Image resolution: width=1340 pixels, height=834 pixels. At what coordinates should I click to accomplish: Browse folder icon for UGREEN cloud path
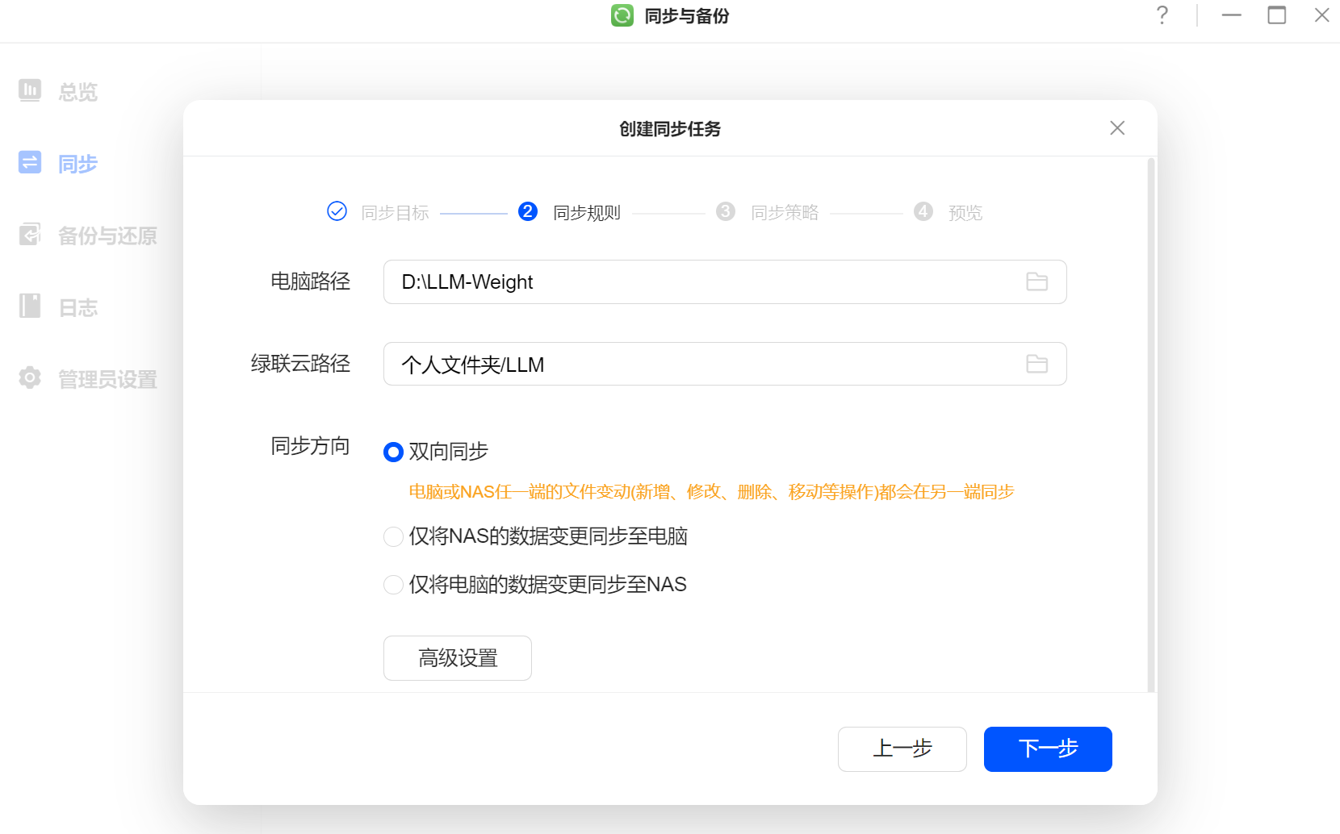[x=1036, y=364]
